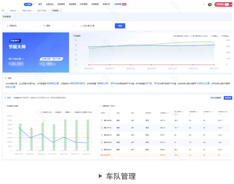Expand the 周报 report type dropdown
234x184 pixels.
[x=59, y=26]
